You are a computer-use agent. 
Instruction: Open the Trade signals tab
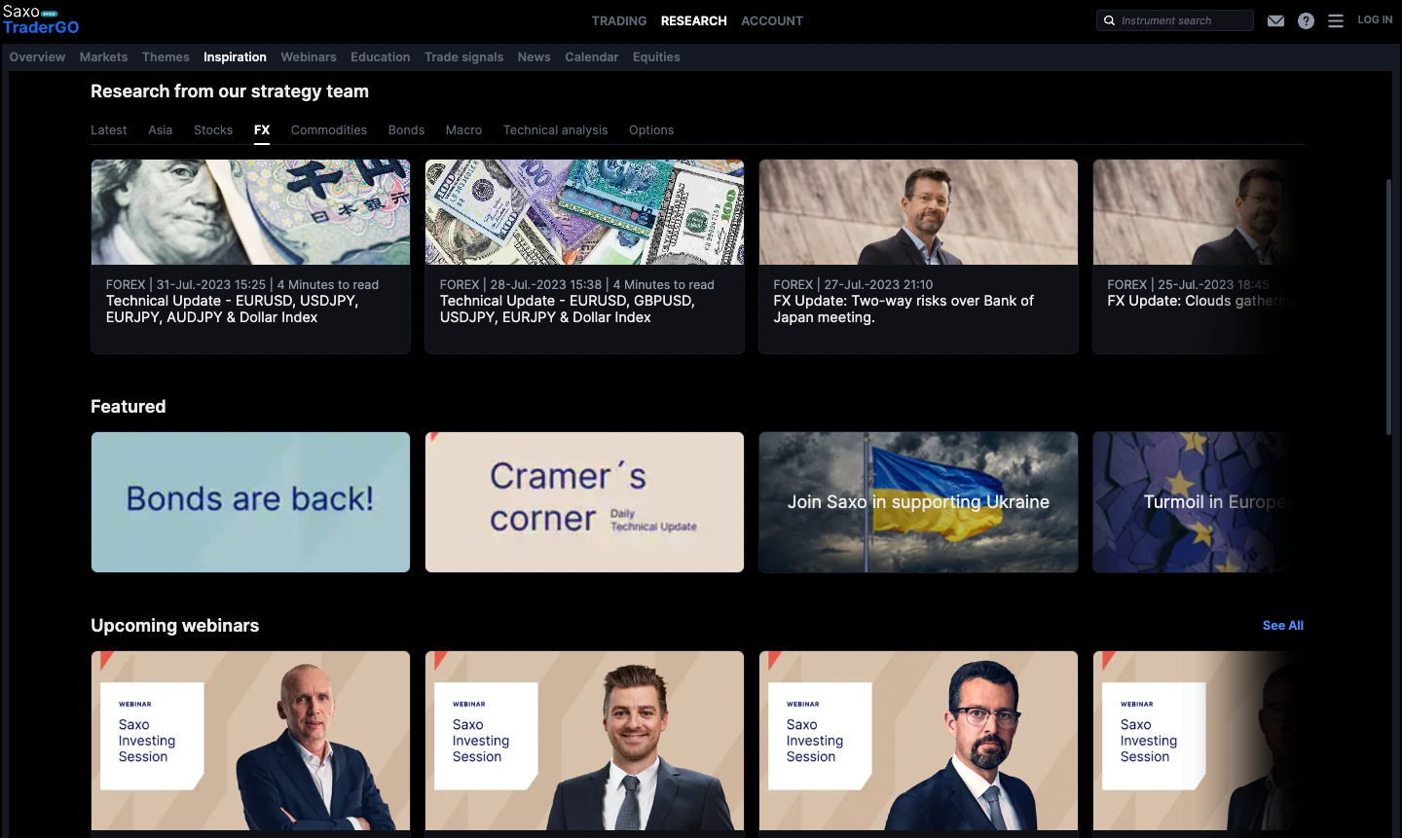point(464,56)
